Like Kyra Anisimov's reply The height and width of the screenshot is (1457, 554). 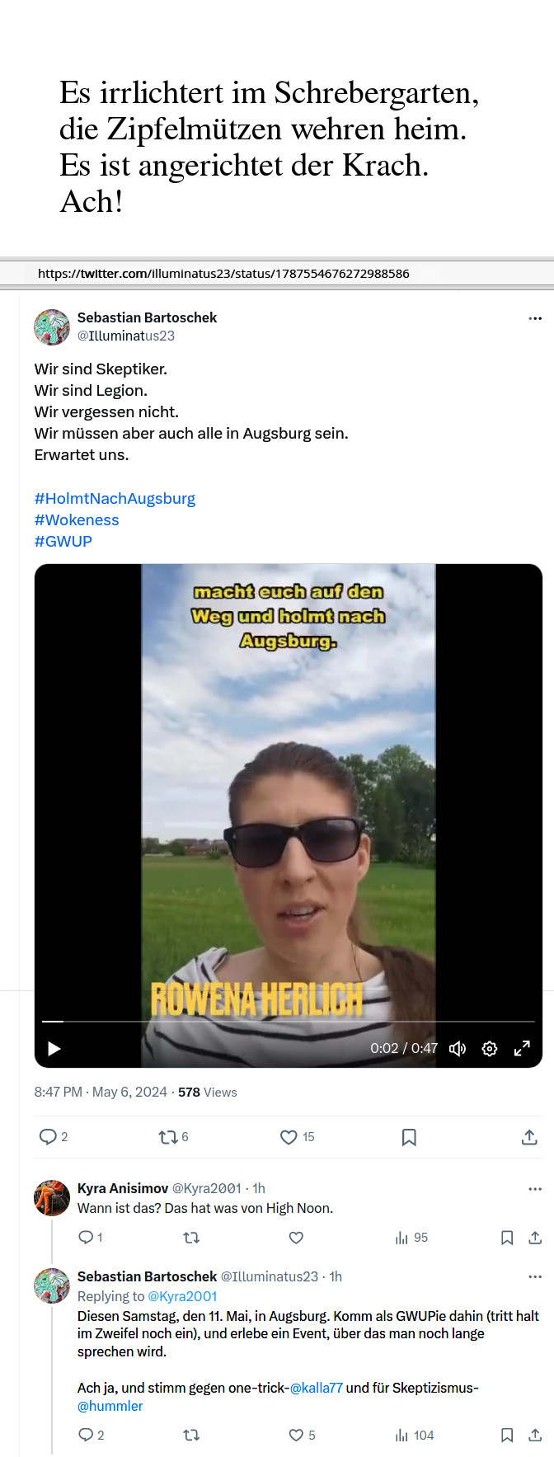(296, 1238)
